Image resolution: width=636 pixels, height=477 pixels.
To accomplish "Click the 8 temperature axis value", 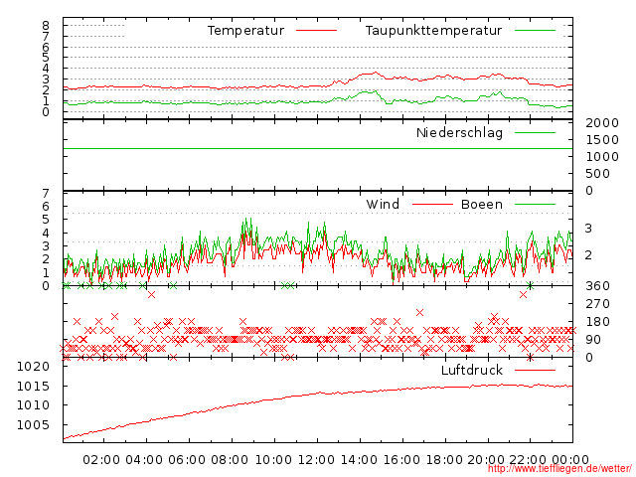I will 46,26.
